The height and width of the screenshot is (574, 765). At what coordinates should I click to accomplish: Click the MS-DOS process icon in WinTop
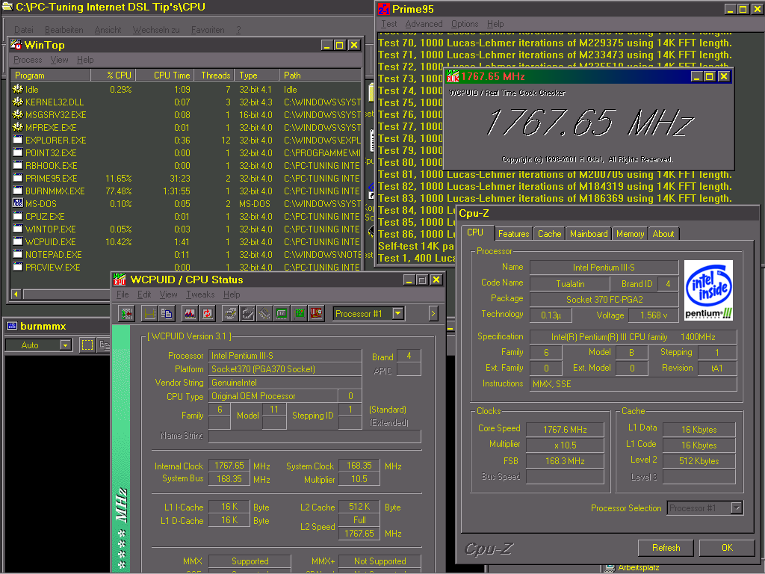(18, 203)
